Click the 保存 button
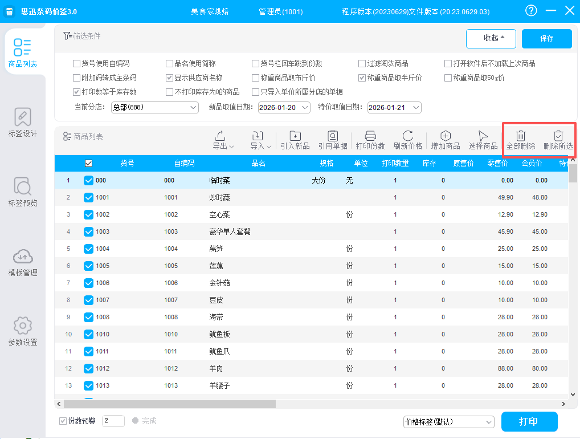The image size is (580, 439). (546, 39)
